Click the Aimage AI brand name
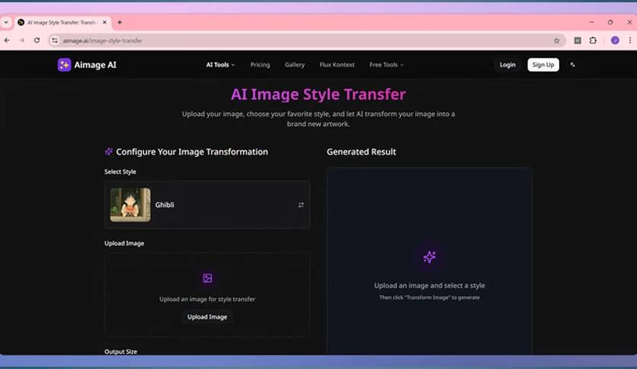Viewport: 637px width, 369px height. point(95,65)
